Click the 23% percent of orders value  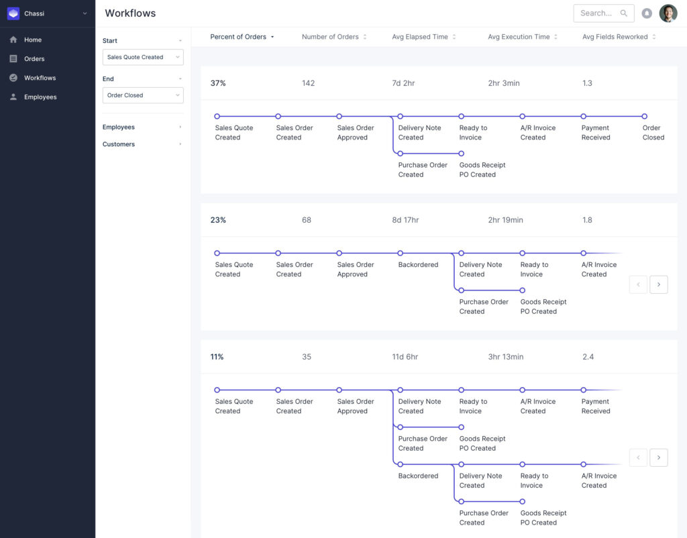point(218,220)
